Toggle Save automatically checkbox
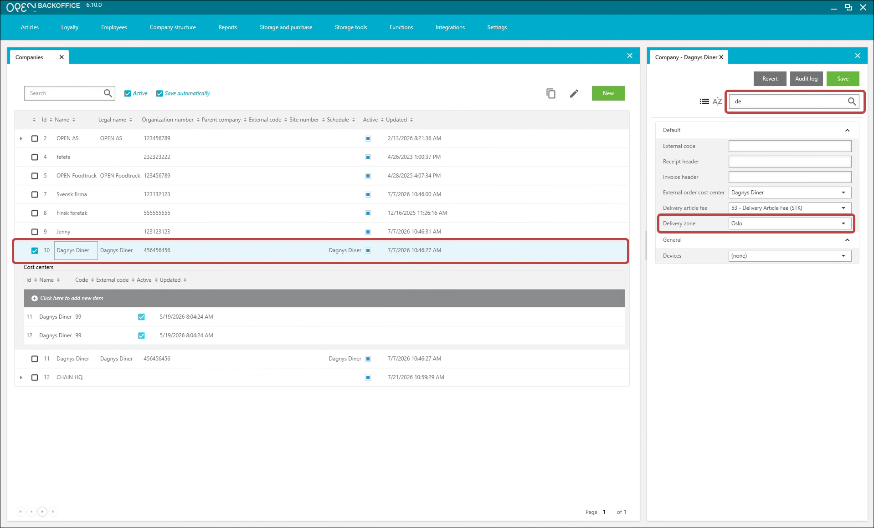The height and width of the screenshot is (528, 874). click(x=159, y=93)
